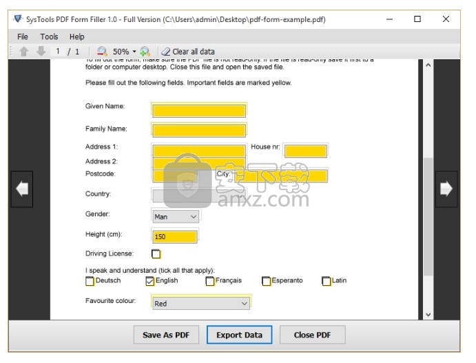Screen dimensions: 476x363
Task: Click the Family Name input field
Action: pyautogui.click(x=199, y=131)
